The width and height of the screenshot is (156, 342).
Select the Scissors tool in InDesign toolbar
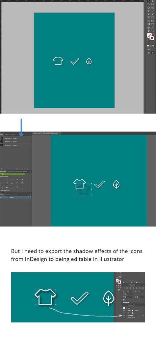tap(149, 21)
